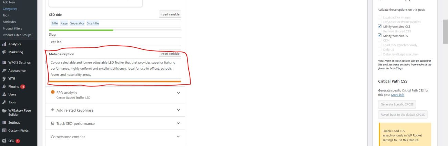Toggle the LazyLoad for images checkbox
This screenshot has height=146, width=448.
(380, 17)
